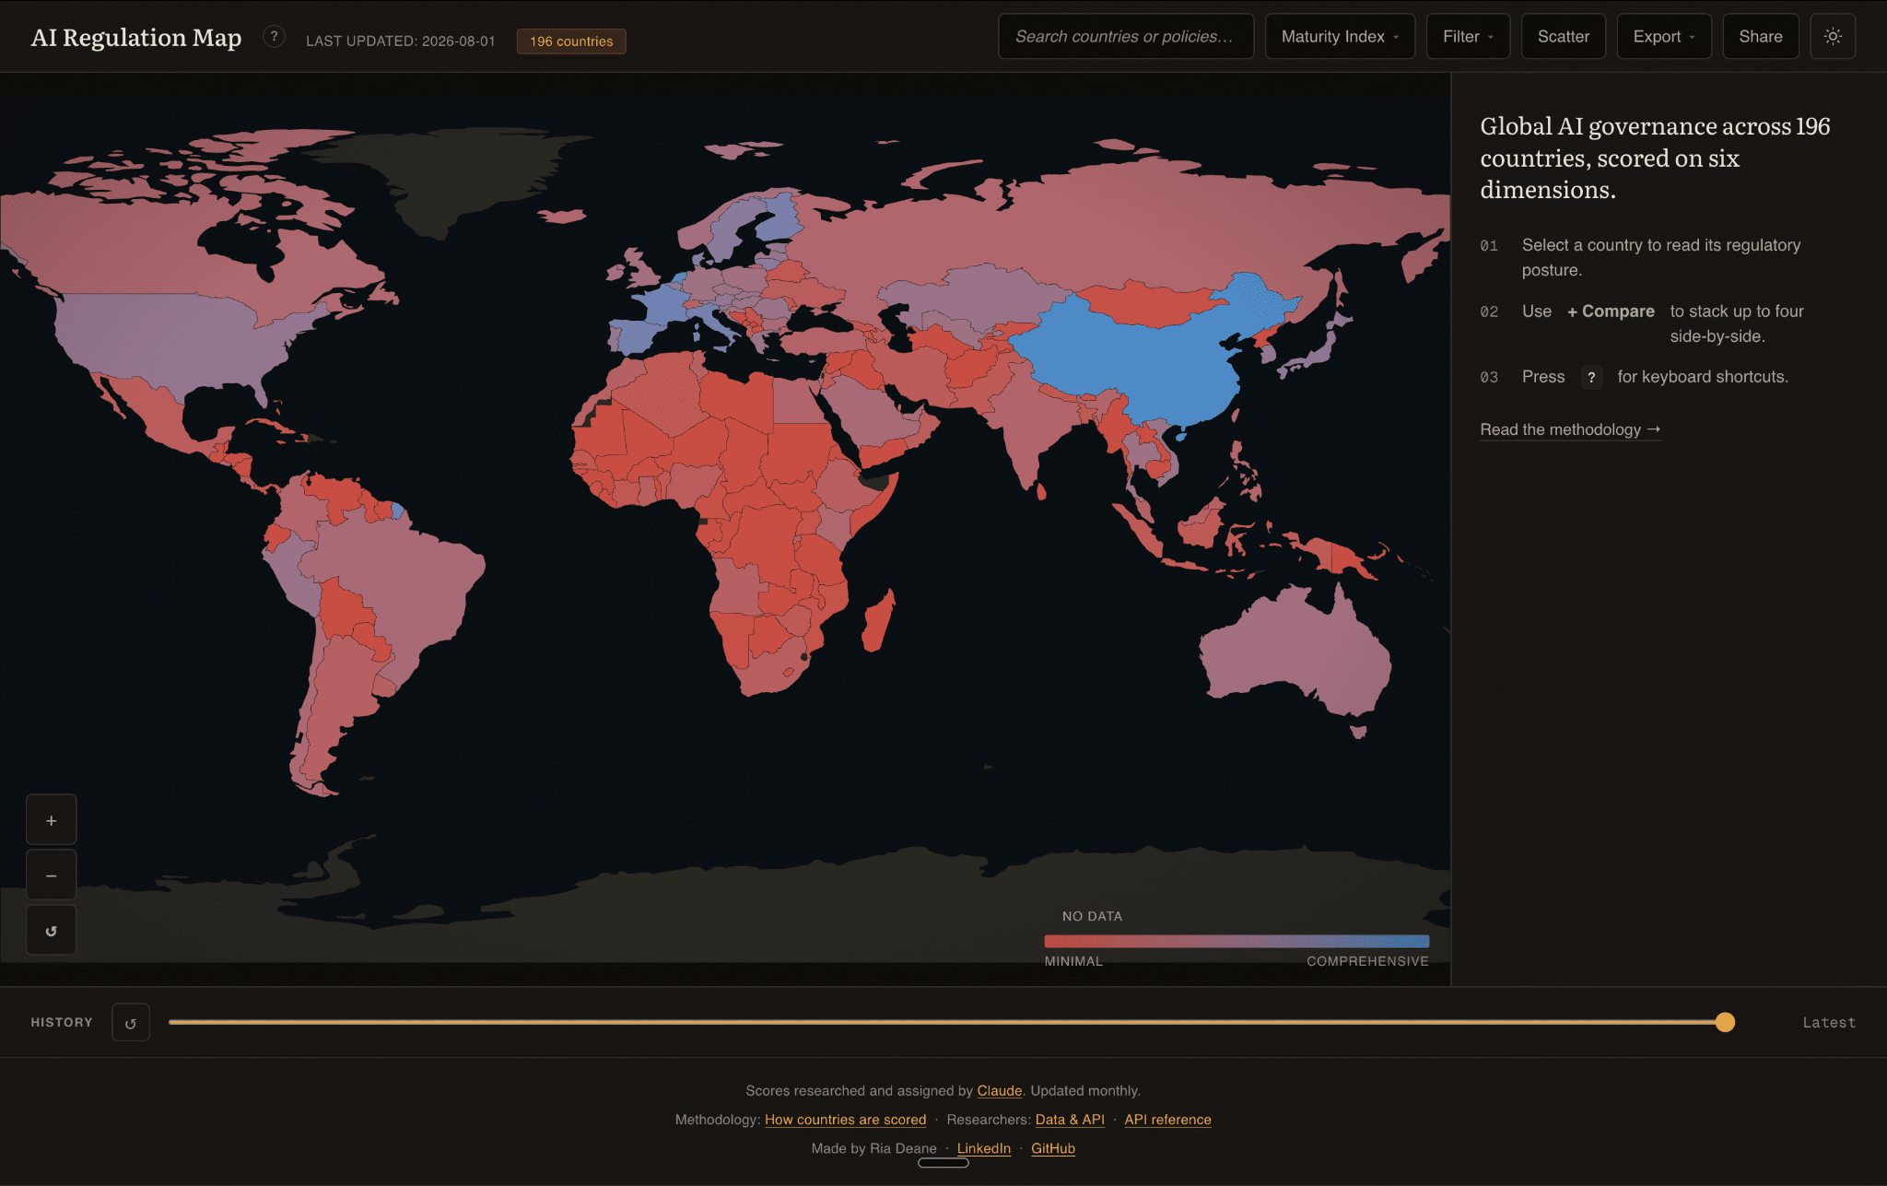Click the Share button
The image size is (1887, 1186).
1760,37
